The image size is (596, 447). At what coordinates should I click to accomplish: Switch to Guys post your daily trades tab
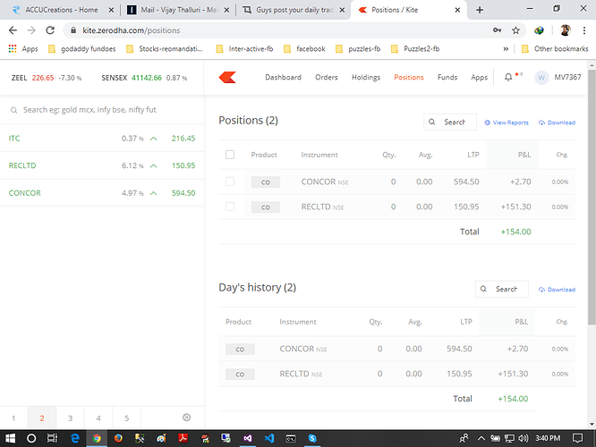294,10
